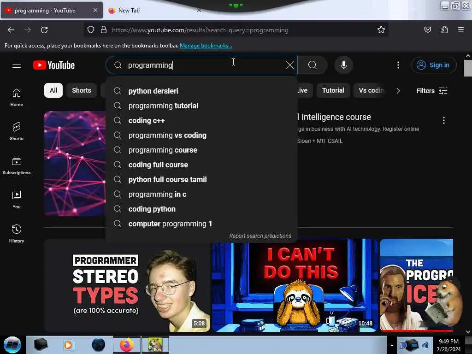Click the Sign in button
Viewport: 472px width, 354px height.
point(433,65)
